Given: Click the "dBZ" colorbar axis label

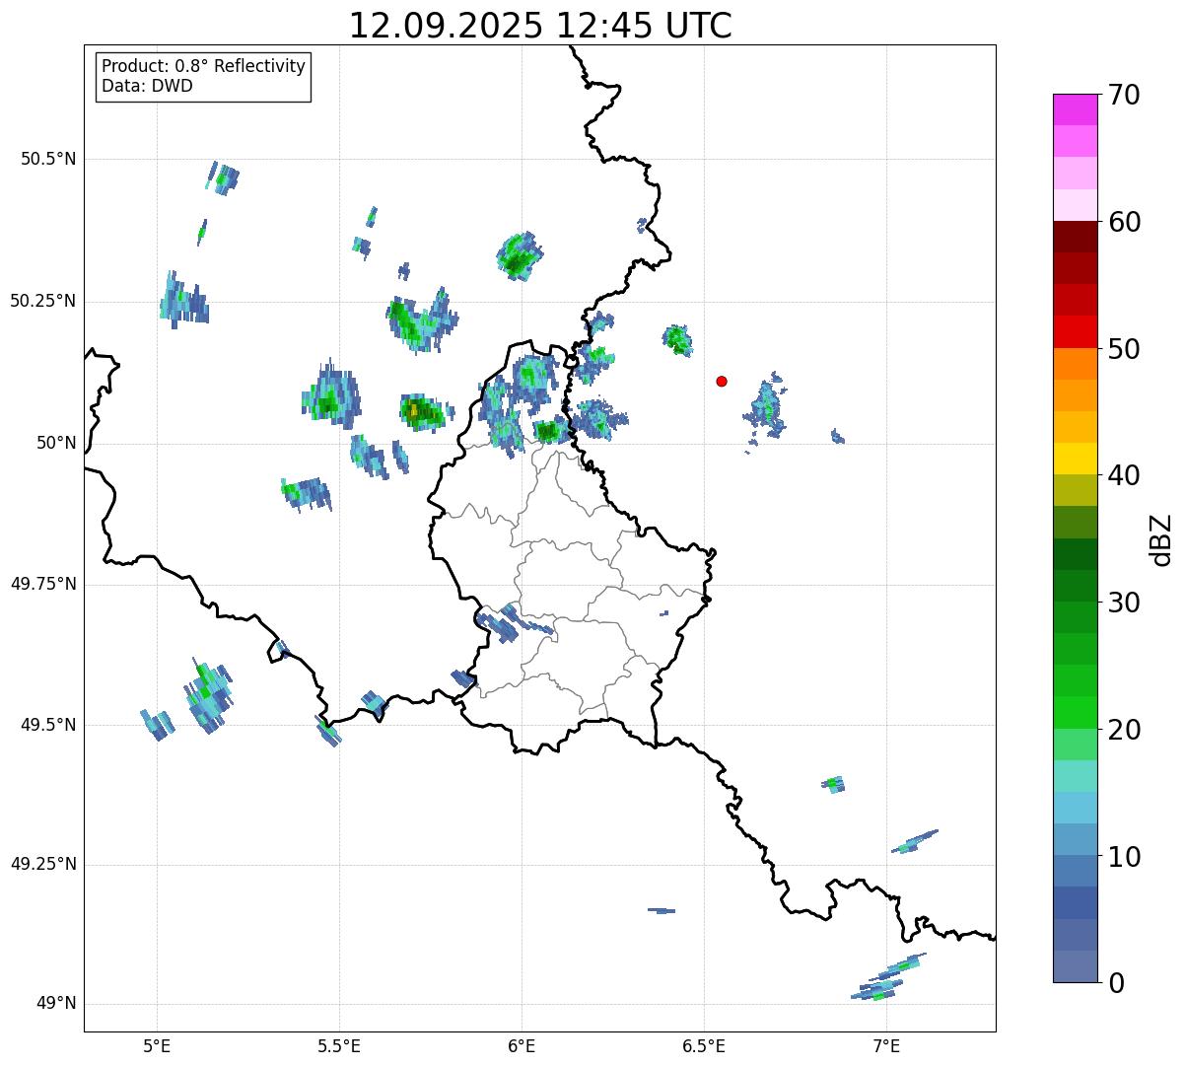Looking at the screenshot, I should pos(1161,538).
